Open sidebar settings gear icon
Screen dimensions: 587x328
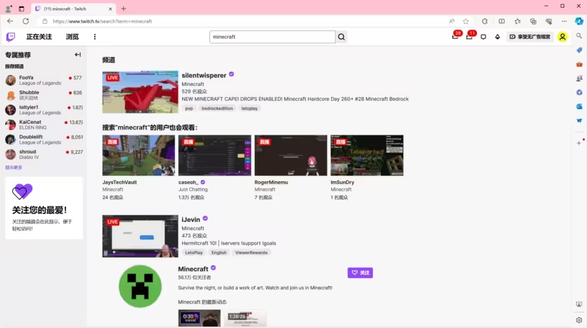pos(579,320)
